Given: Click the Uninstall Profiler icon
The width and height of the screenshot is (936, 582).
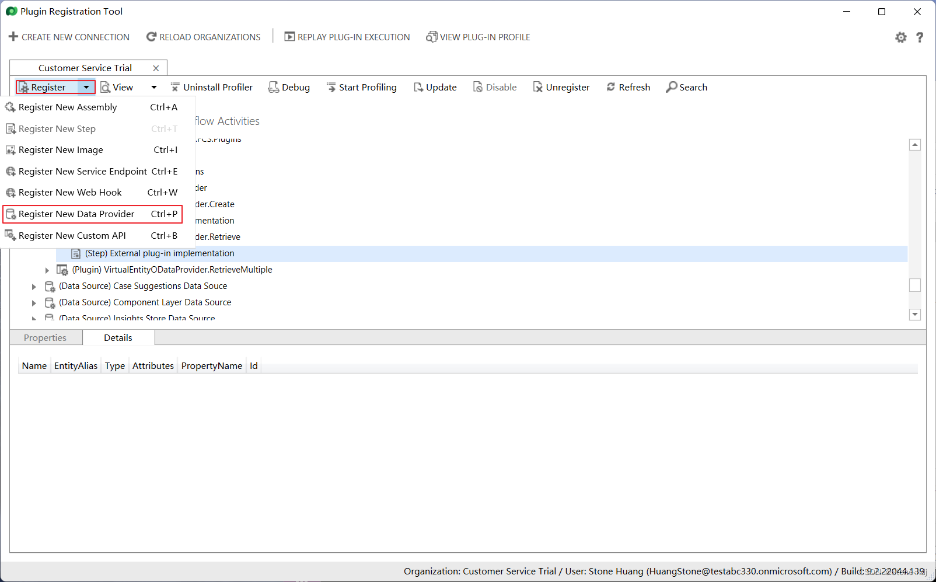Looking at the screenshot, I should (175, 87).
